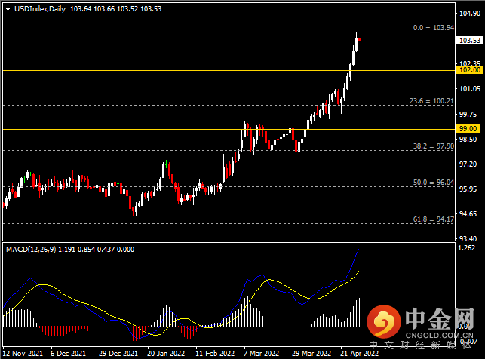This screenshot has width=485, height=359.
Task: Click the current price tag 103.53
Action: (469, 41)
